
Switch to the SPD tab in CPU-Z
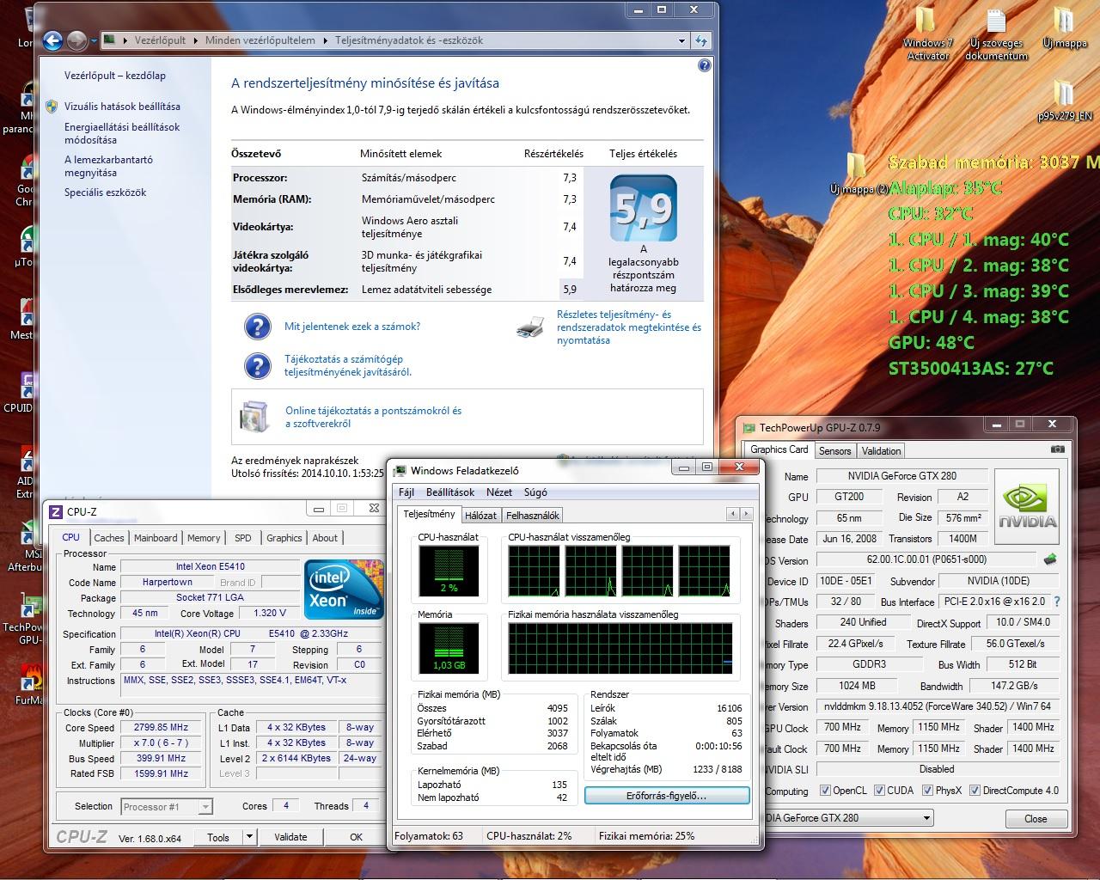[243, 538]
